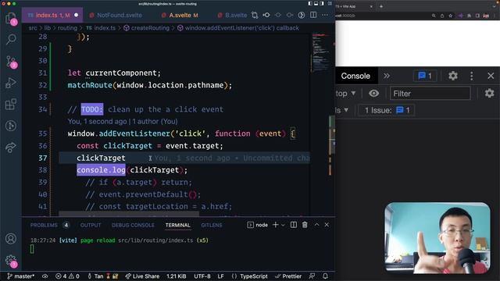
Task: Expand more DevTools tabs chevron
Action: 387,76
